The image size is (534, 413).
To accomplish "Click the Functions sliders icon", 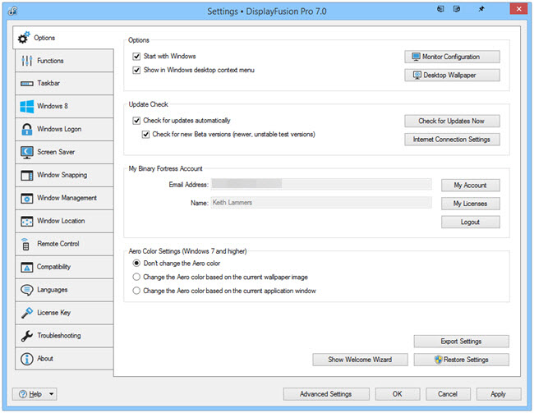I will click(x=27, y=61).
